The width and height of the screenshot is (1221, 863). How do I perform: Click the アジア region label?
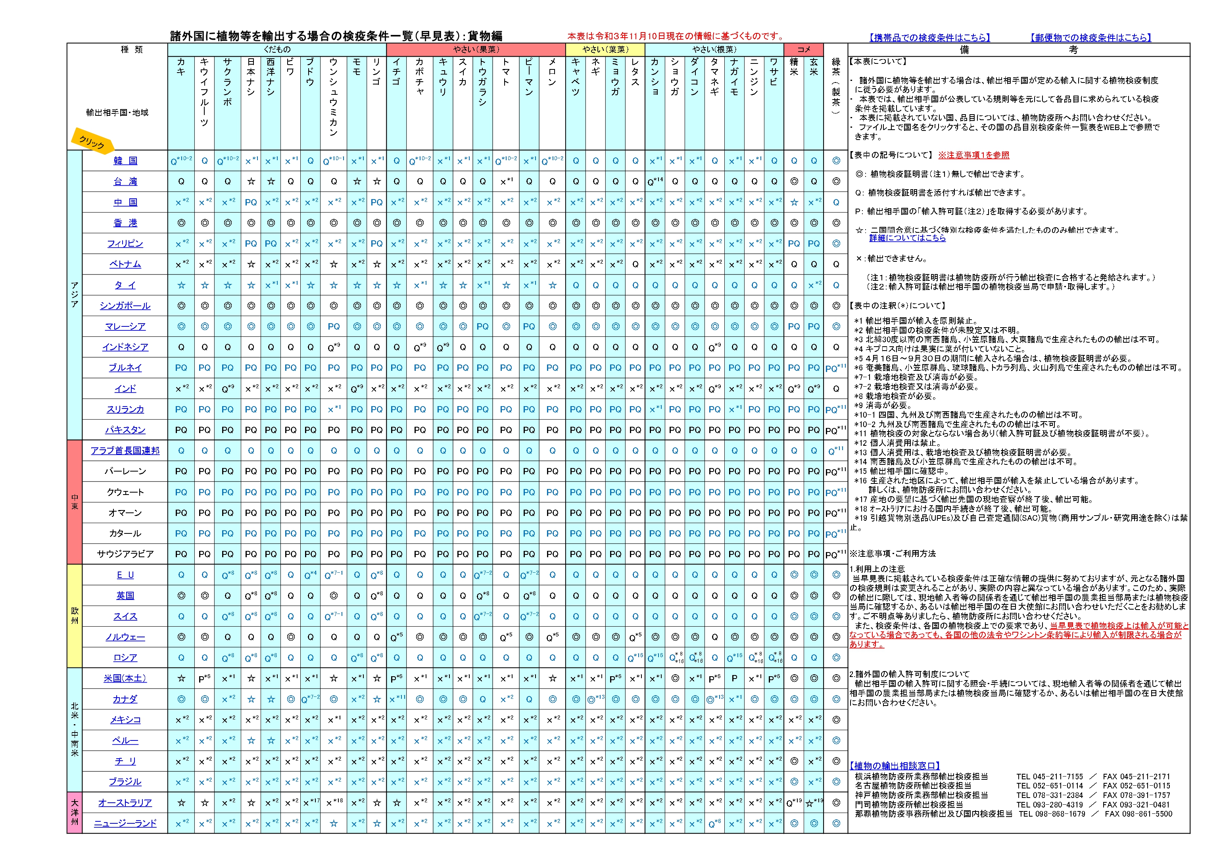click(75, 295)
